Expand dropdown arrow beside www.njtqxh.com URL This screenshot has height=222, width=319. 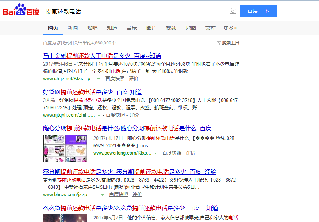pyautogui.click(x=99, y=115)
